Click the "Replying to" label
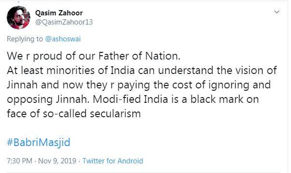Screen dimensions: 291x173 coord(25,39)
